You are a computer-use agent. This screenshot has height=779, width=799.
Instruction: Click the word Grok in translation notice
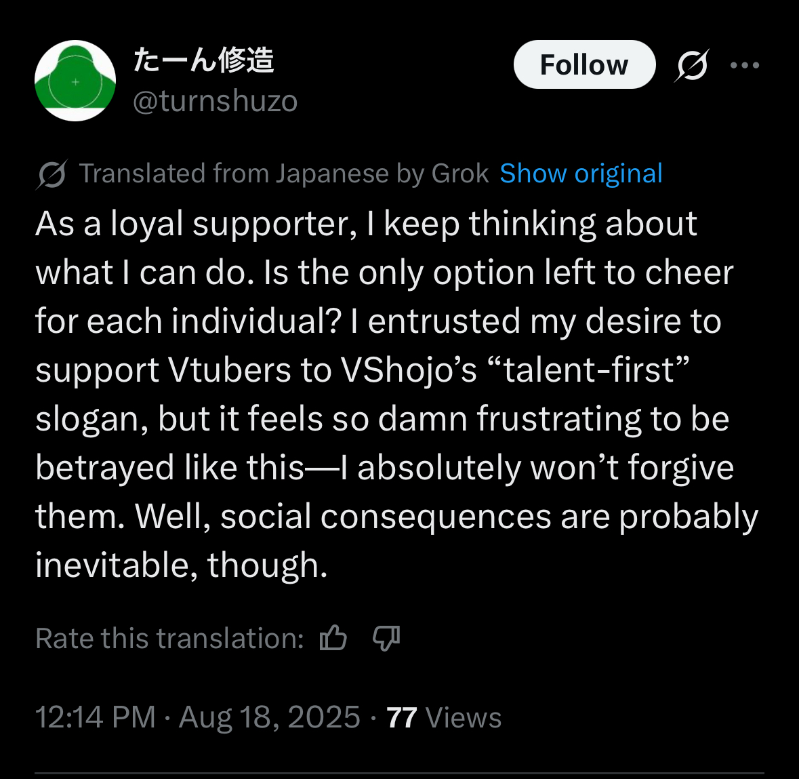(x=460, y=174)
